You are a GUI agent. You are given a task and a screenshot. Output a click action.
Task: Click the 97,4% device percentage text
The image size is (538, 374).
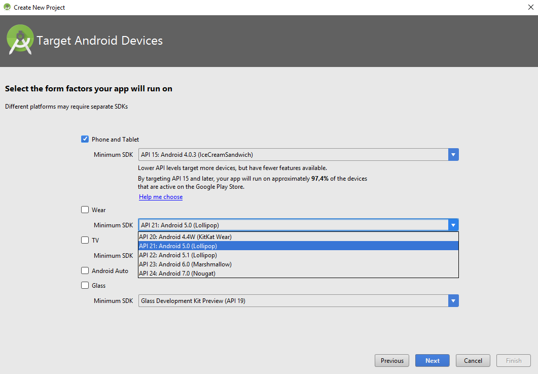click(320, 179)
